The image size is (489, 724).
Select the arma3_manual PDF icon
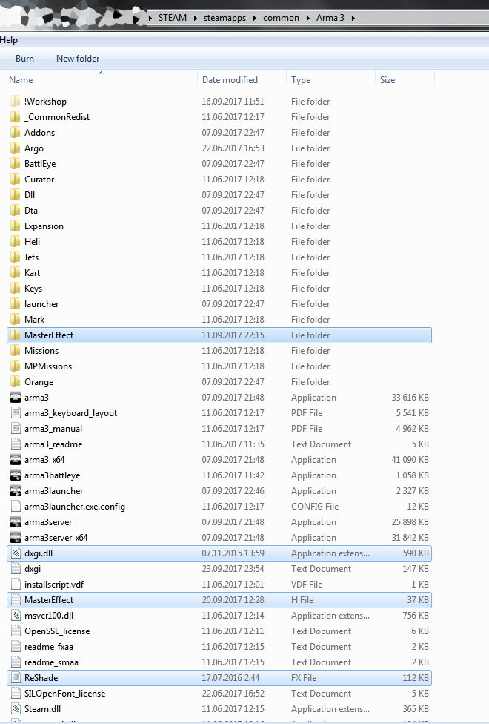pos(16,429)
